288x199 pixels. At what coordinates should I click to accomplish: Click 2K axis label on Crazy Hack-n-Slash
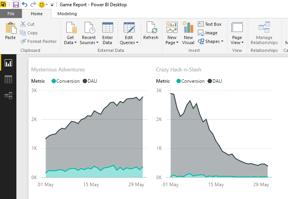click(x=159, y=119)
